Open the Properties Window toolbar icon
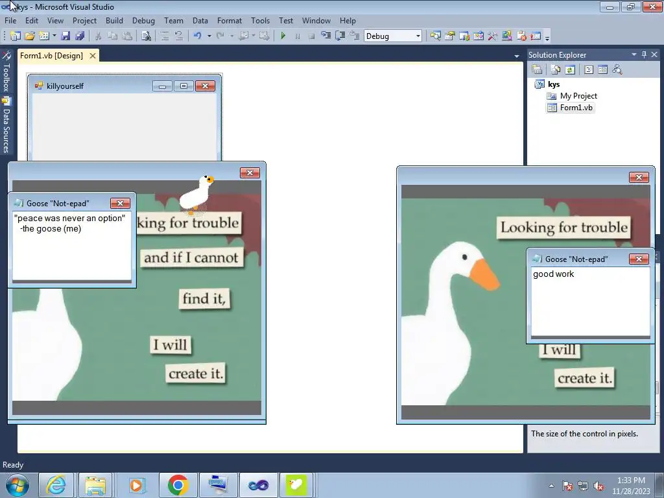664x498 pixels. (x=450, y=36)
